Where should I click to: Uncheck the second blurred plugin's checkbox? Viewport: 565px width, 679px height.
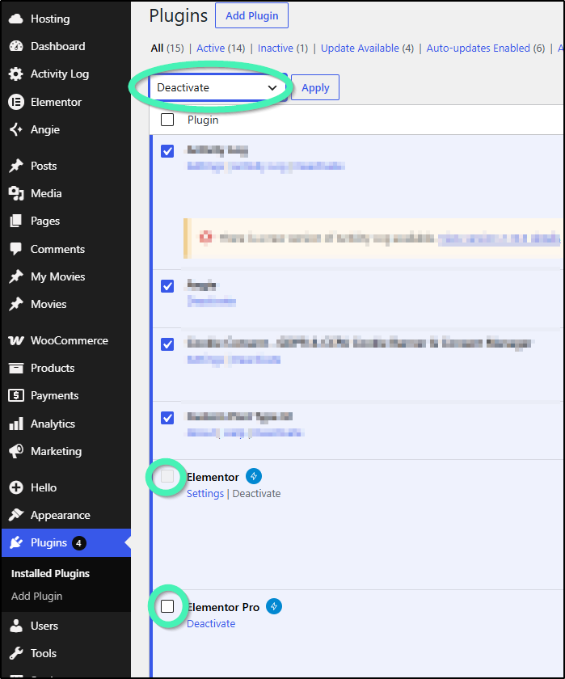[x=167, y=286]
